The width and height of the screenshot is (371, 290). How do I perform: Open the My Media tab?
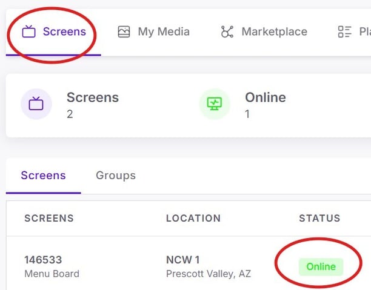pos(163,32)
